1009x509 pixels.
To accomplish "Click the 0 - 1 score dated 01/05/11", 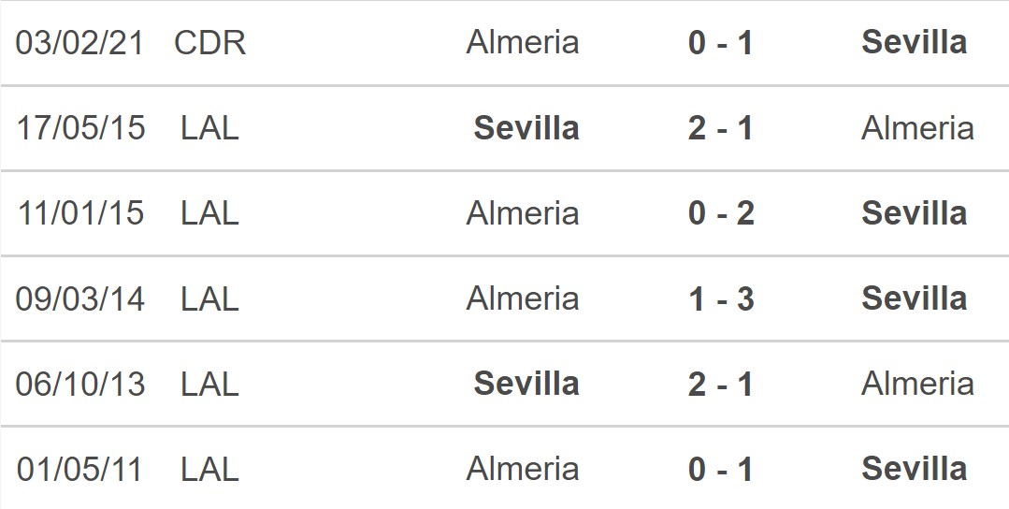I will pos(720,469).
